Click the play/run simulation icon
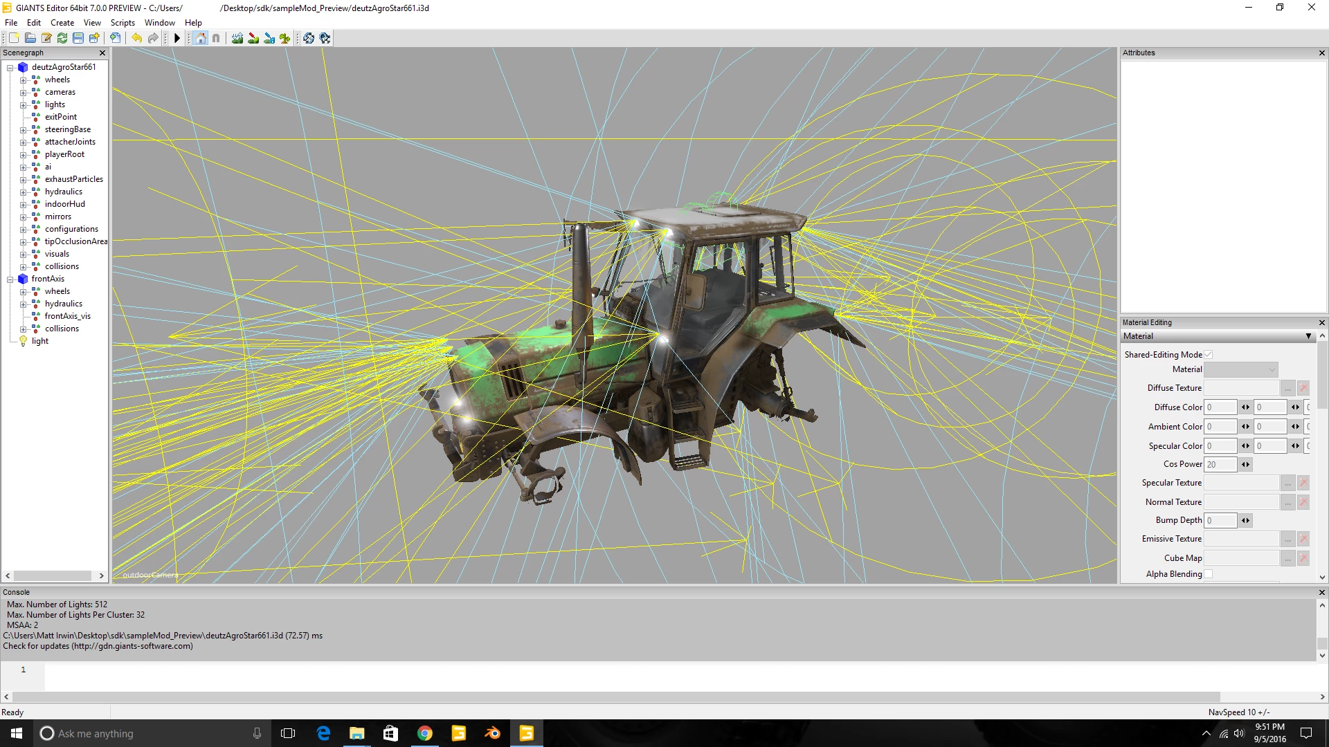Screen dimensions: 1329x747 pos(178,37)
